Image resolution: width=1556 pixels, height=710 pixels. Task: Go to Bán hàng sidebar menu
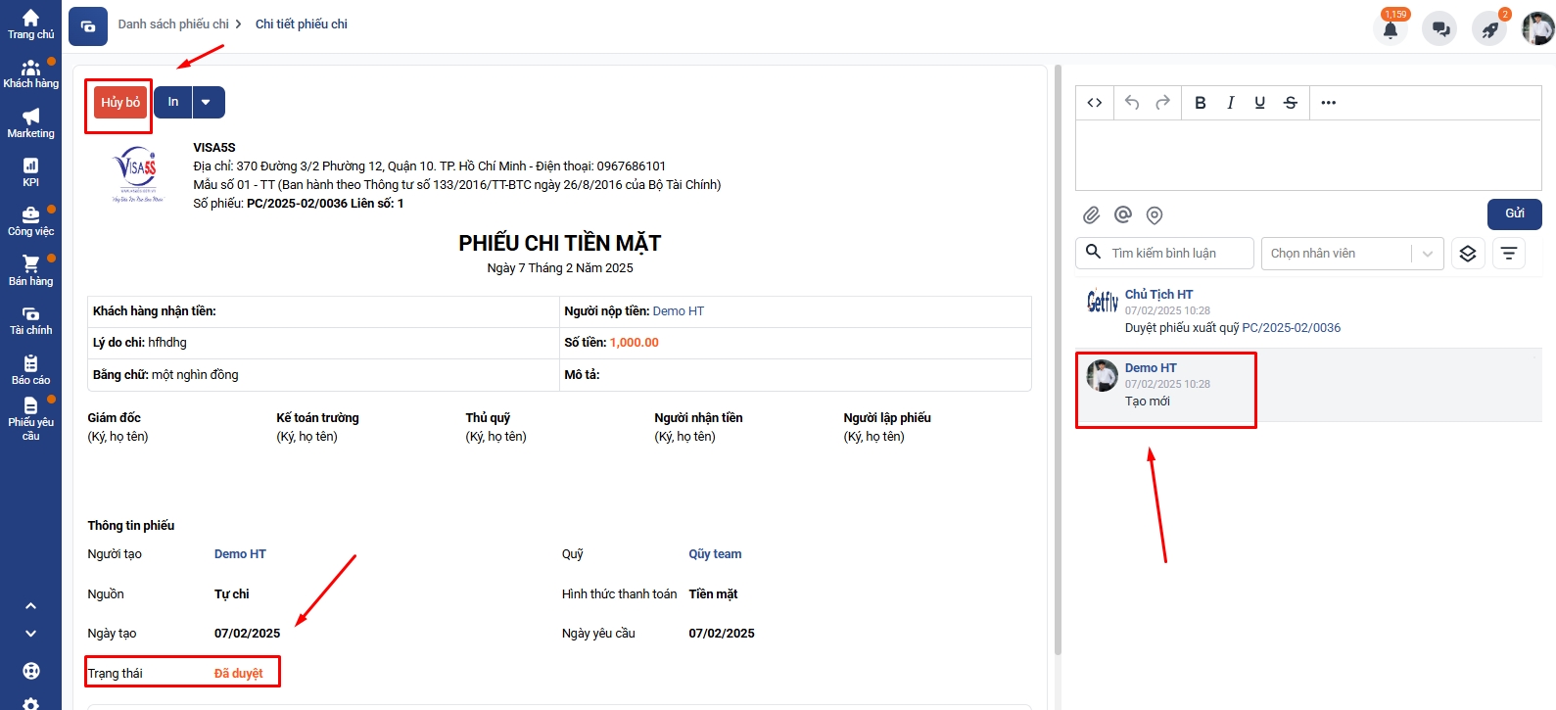(x=30, y=271)
